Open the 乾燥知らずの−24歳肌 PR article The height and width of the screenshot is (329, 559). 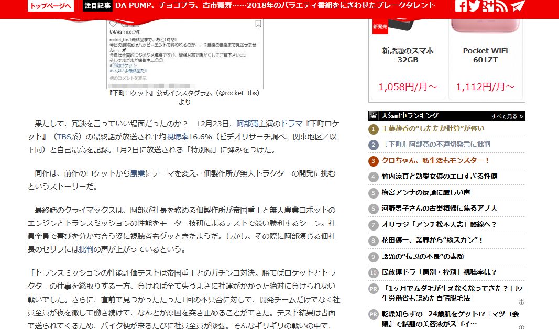pyautogui.click(x=451, y=319)
